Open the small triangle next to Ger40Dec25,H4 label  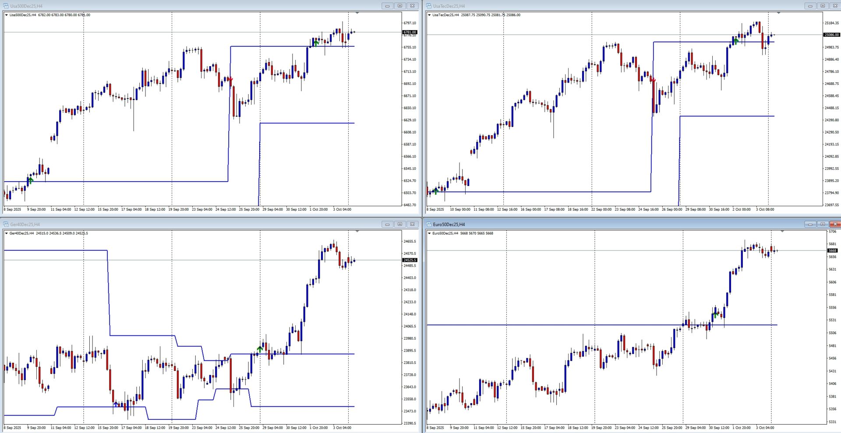7,233
